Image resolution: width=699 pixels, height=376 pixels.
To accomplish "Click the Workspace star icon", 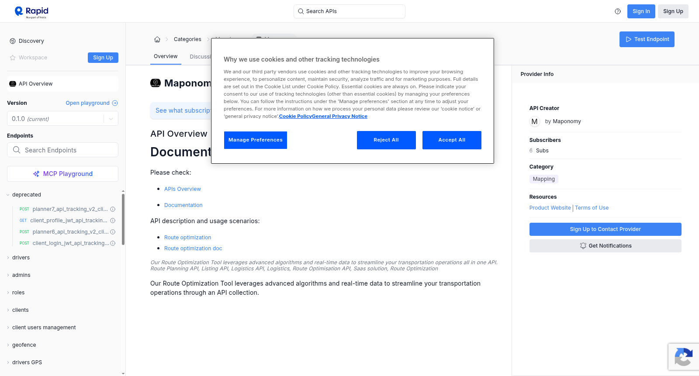I will 13,58.
